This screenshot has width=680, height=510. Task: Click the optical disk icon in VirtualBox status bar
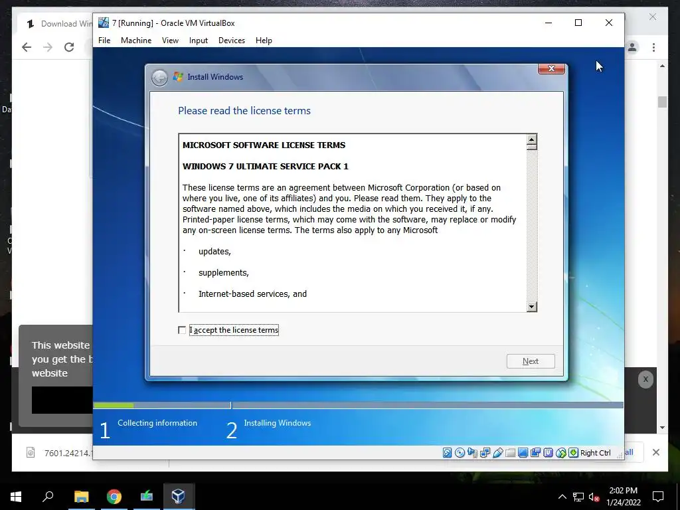(x=460, y=453)
